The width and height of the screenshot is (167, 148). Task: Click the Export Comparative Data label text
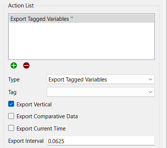(47, 116)
